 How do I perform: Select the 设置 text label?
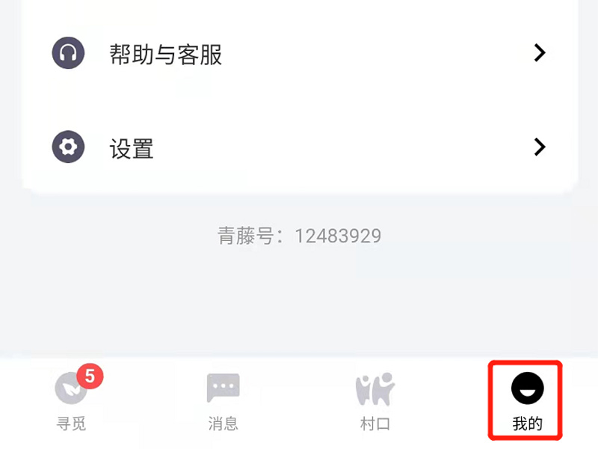tap(132, 148)
